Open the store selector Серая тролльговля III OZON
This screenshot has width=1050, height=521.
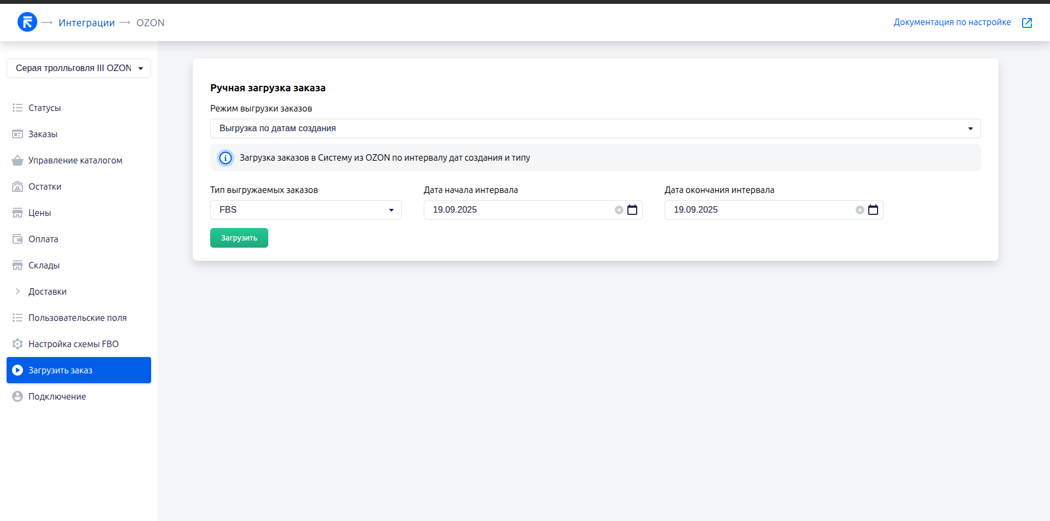[x=79, y=68]
